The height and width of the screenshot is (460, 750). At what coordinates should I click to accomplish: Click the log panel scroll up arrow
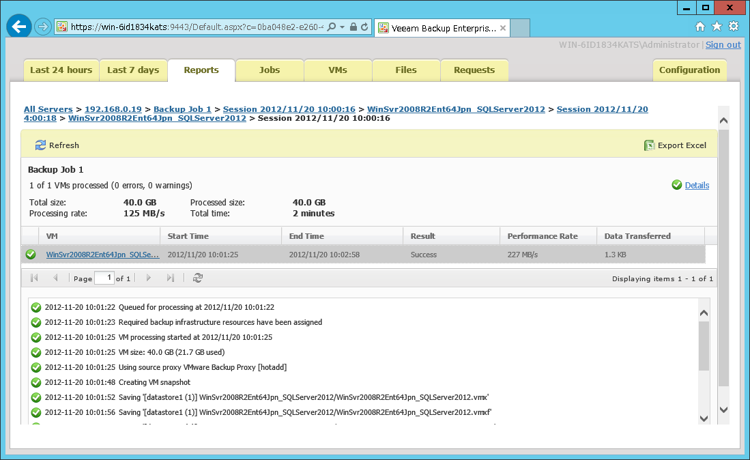(x=704, y=313)
